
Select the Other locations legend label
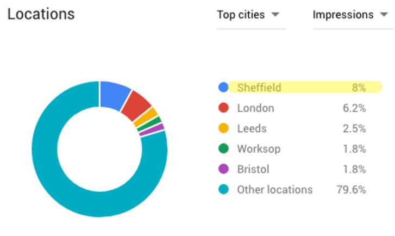(x=274, y=190)
